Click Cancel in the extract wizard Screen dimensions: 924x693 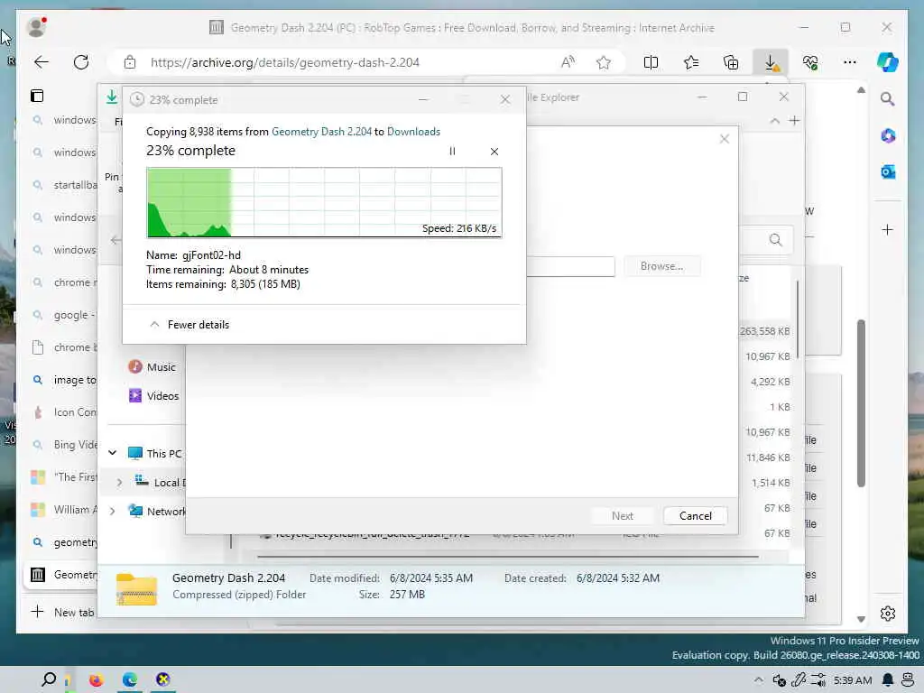(x=696, y=515)
